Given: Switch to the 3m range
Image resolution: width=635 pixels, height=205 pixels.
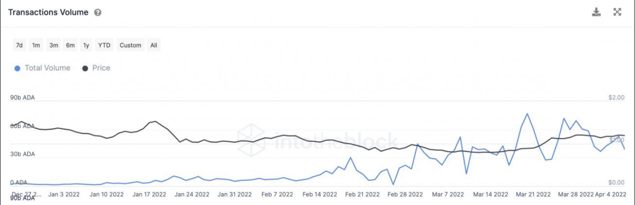Looking at the screenshot, I should click(x=53, y=45).
